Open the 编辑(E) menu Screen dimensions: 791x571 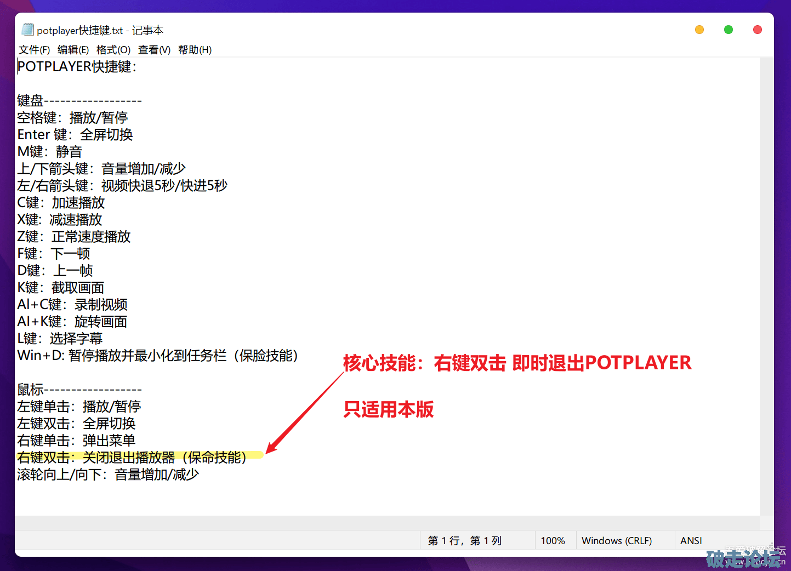73,50
